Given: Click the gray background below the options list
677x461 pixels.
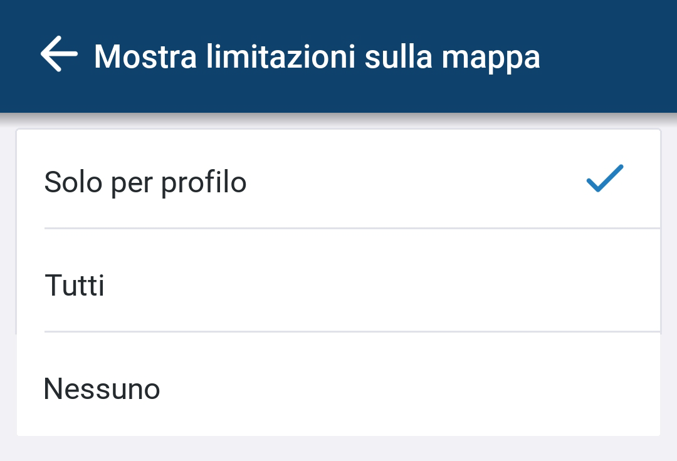Looking at the screenshot, I should (338, 448).
